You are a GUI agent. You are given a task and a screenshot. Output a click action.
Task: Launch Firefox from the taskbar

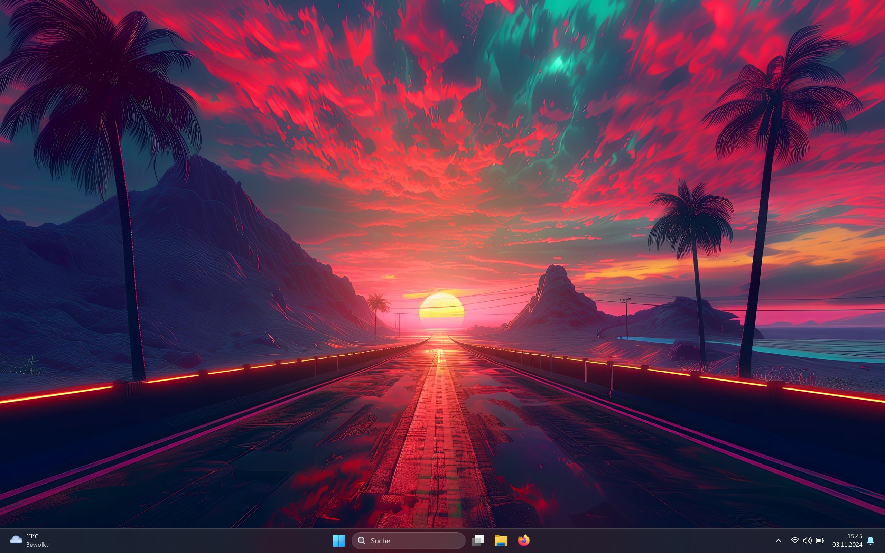pos(523,540)
